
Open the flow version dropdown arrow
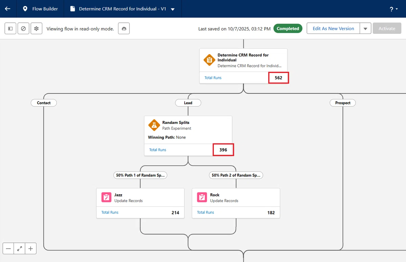(173, 9)
